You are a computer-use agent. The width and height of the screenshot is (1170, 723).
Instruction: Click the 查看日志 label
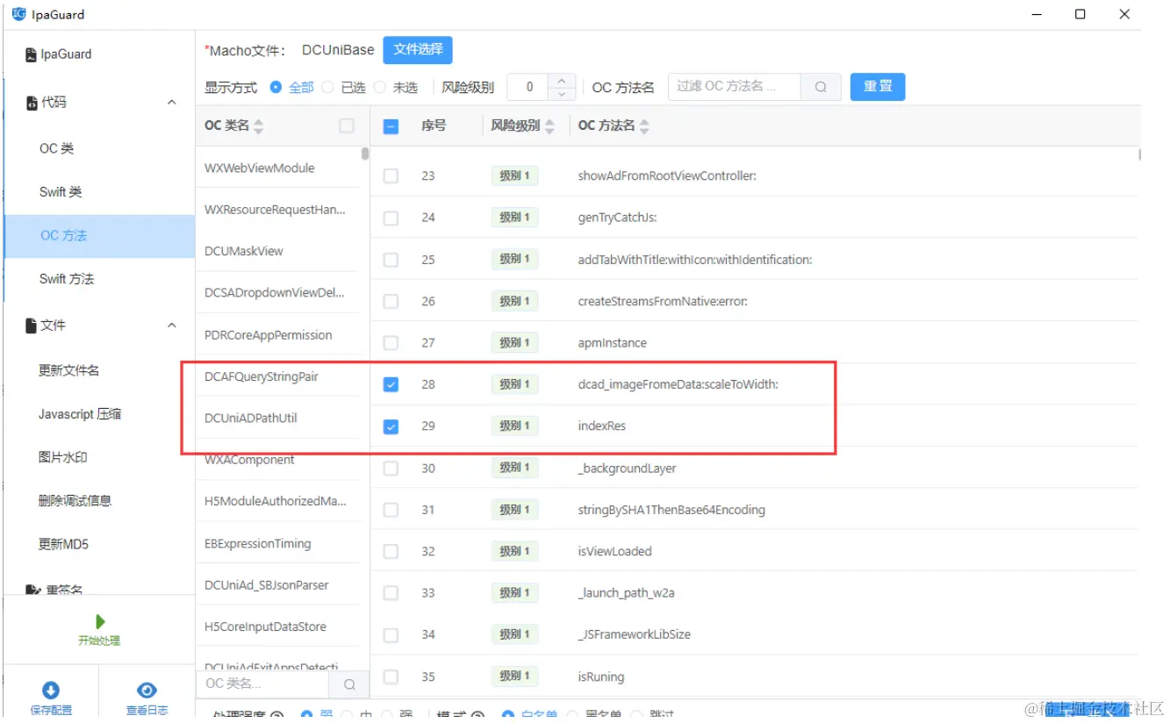[147, 711]
